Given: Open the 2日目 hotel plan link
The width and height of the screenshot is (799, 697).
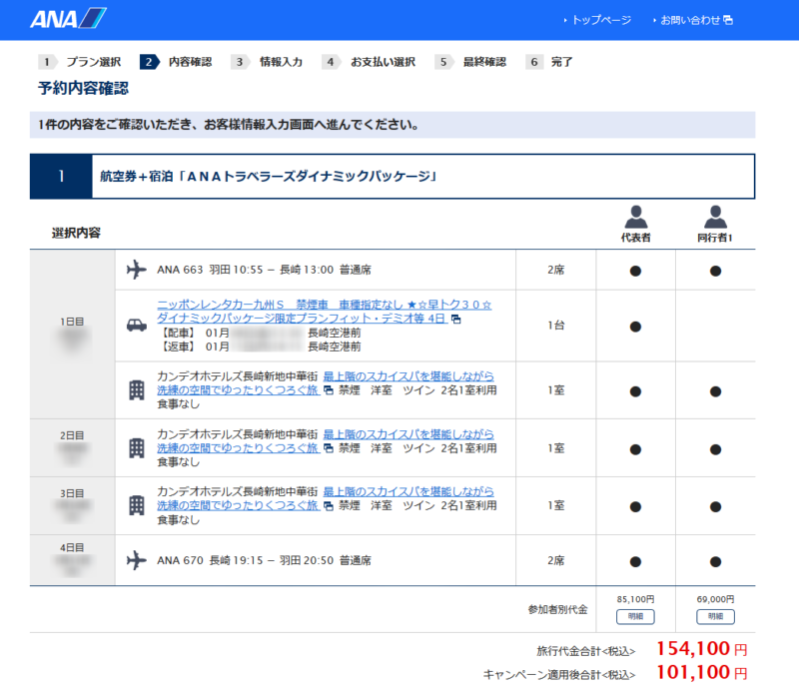Looking at the screenshot, I should (326, 441).
